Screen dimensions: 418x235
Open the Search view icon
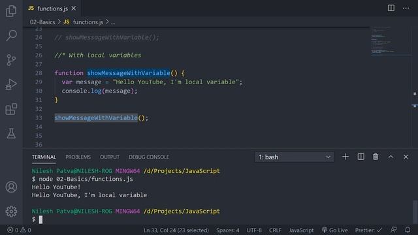click(x=11, y=35)
